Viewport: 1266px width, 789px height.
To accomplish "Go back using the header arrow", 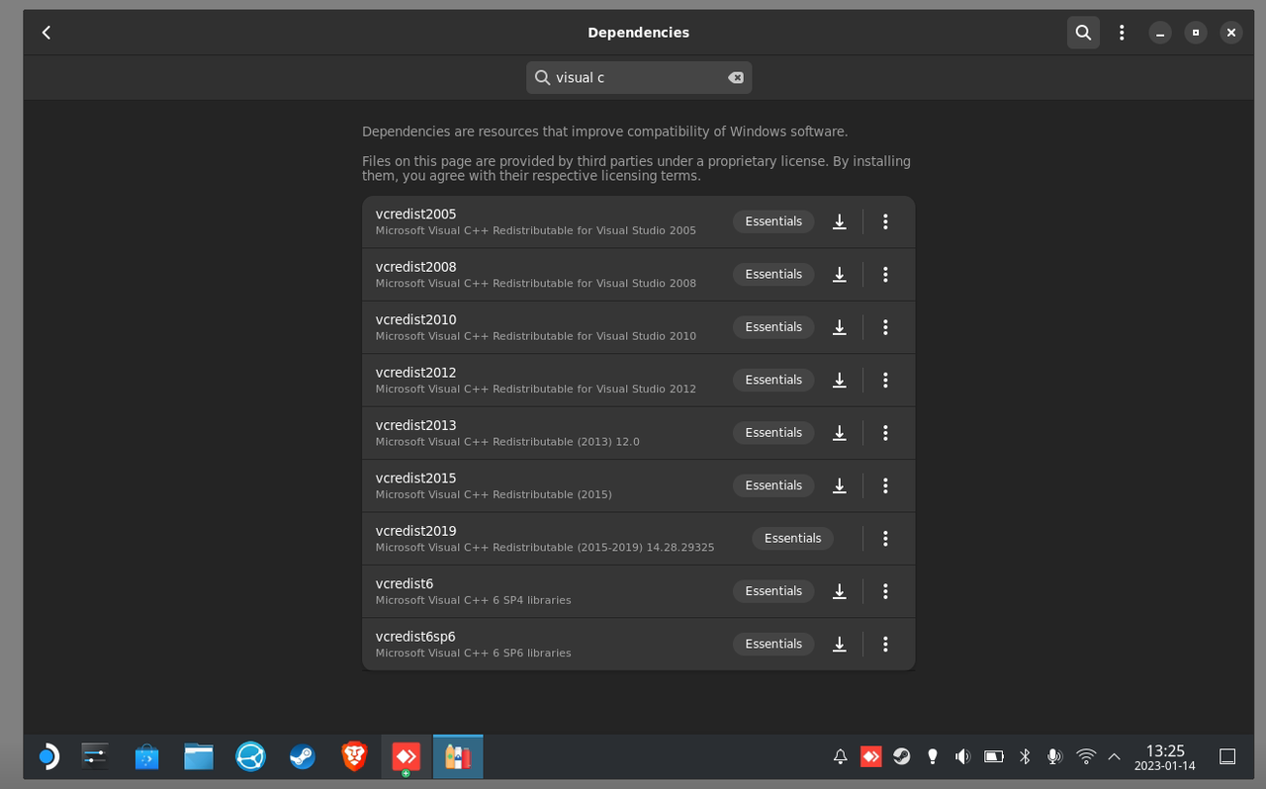I will (46, 33).
